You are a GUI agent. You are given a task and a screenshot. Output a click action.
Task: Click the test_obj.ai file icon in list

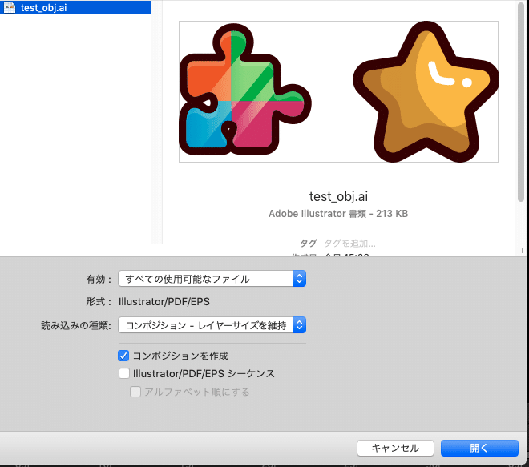coord(10,7)
